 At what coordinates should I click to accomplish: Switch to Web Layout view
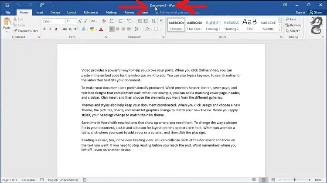tap(273, 180)
